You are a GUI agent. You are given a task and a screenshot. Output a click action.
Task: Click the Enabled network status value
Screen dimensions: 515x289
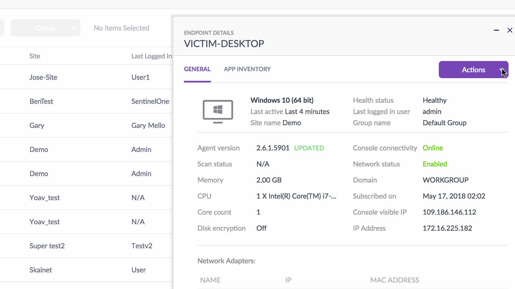[435, 164]
